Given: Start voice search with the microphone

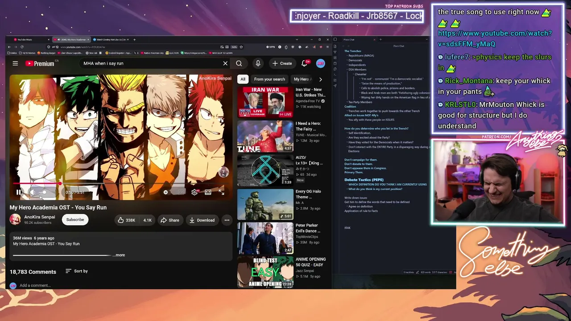Looking at the screenshot, I should [258, 63].
